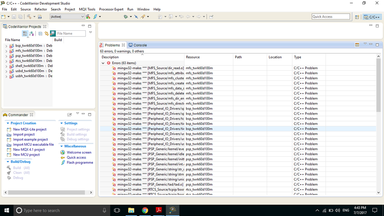Click the File Name filter field
Screen dimensions: 384x216
pos(71,33)
